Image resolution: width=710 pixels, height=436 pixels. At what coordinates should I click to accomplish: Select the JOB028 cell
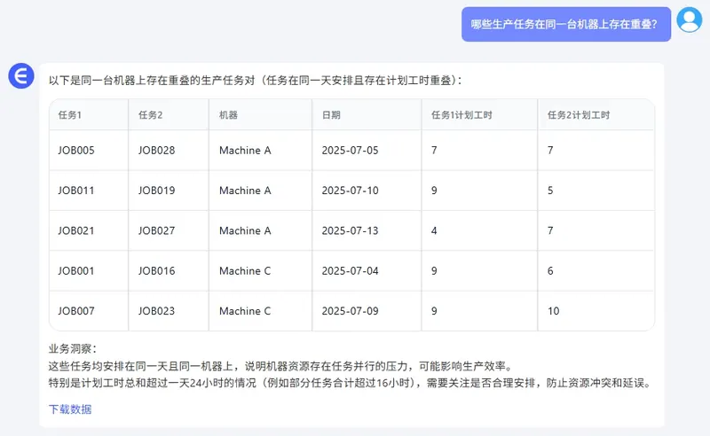tap(157, 151)
